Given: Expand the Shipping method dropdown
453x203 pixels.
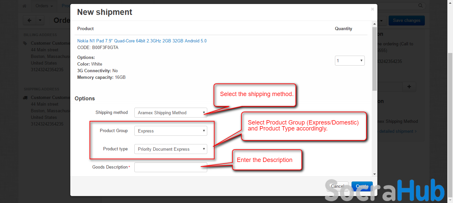Looking at the screenshot, I should pyautogui.click(x=171, y=113).
